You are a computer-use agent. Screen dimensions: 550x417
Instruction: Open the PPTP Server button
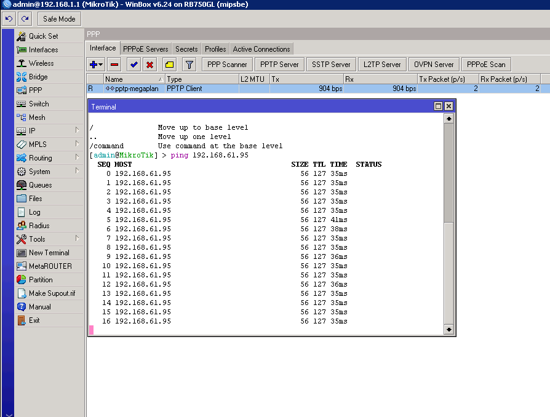[x=279, y=65]
